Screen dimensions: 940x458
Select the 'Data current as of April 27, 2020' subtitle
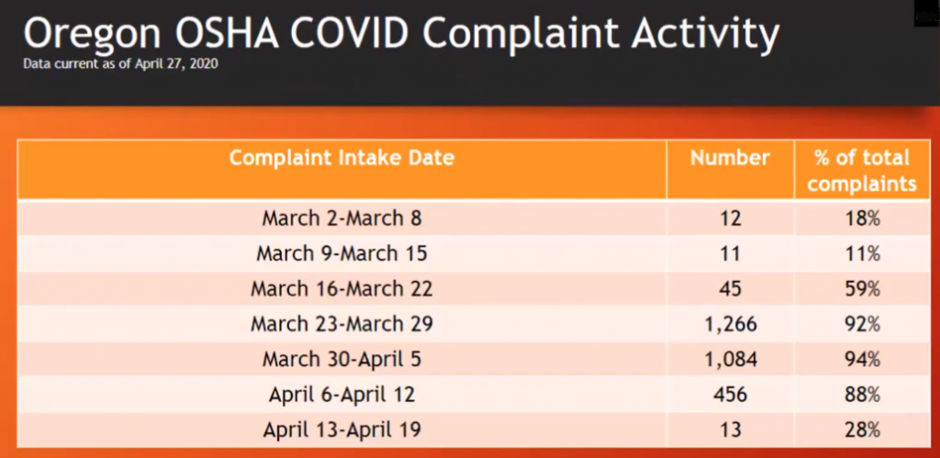(x=120, y=63)
